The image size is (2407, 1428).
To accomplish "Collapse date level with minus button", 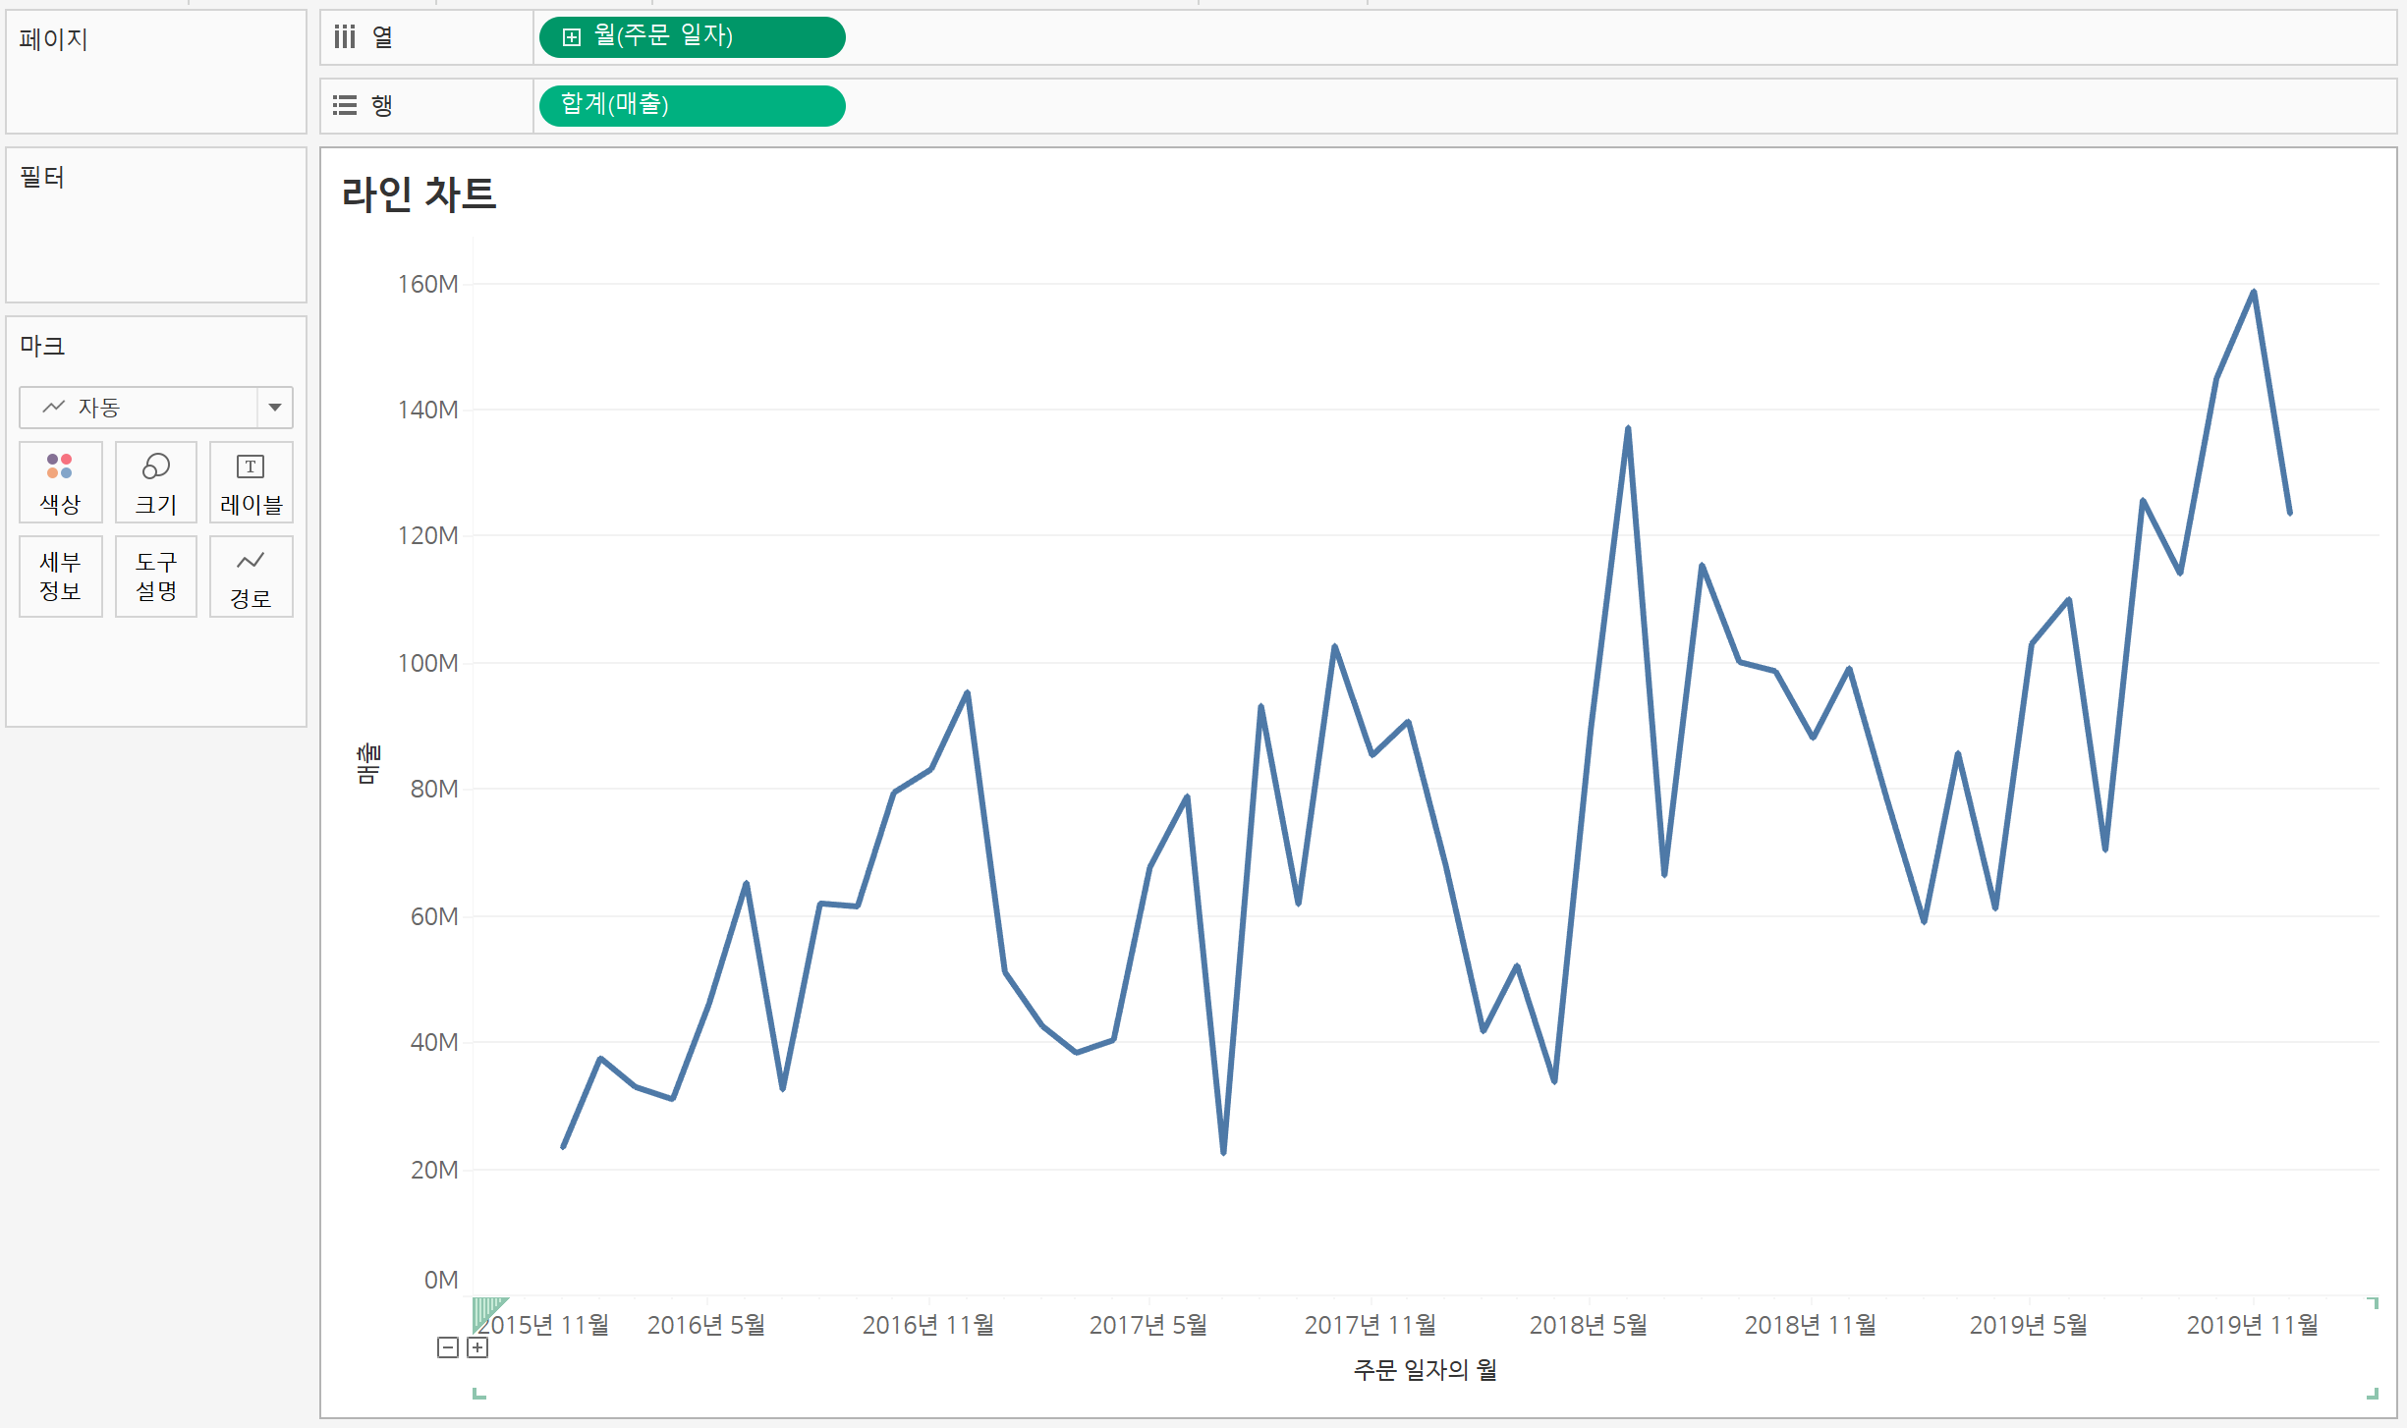I will point(447,1347).
